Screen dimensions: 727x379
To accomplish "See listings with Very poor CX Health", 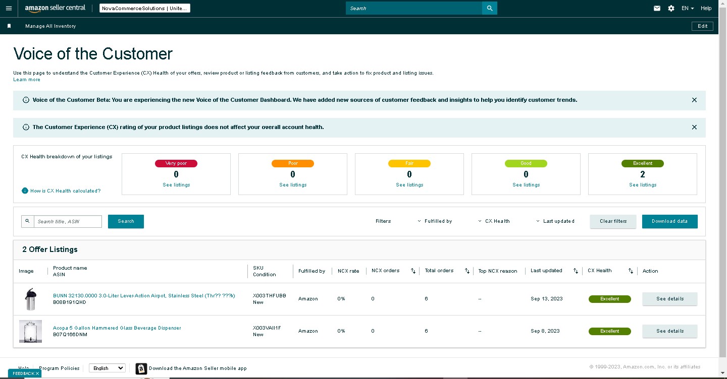I will [x=176, y=185].
